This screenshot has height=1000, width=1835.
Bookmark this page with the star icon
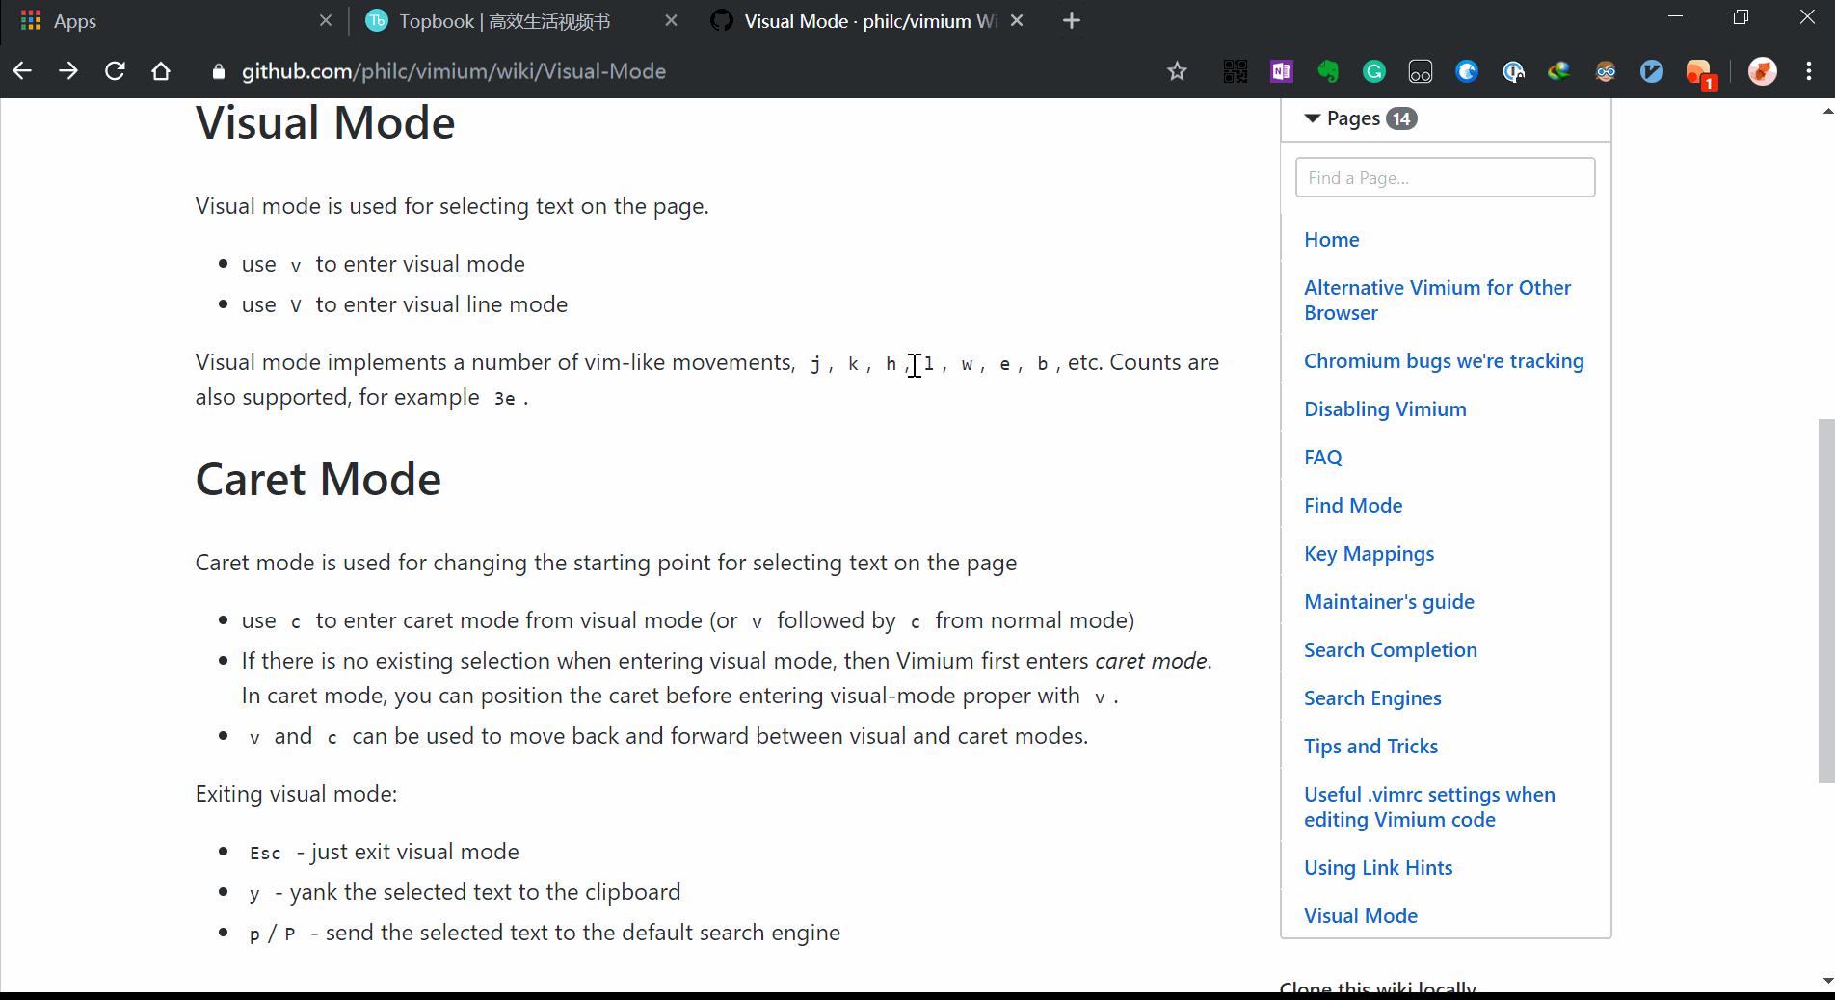point(1176,71)
